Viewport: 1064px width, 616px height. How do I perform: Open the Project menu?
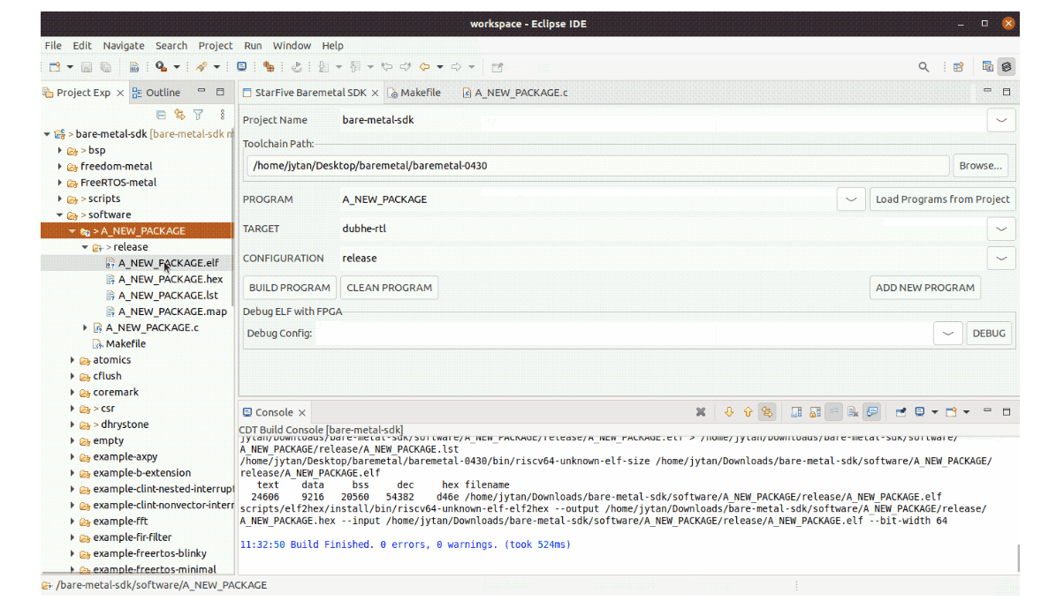(216, 46)
